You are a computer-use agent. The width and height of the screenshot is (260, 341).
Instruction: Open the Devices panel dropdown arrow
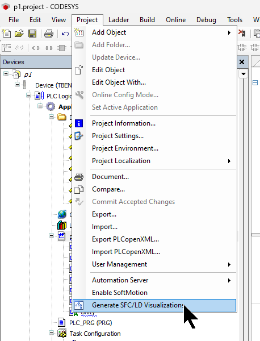click(244, 74)
